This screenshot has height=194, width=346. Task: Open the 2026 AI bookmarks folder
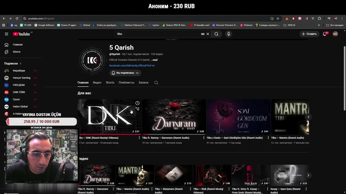[289, 25]
